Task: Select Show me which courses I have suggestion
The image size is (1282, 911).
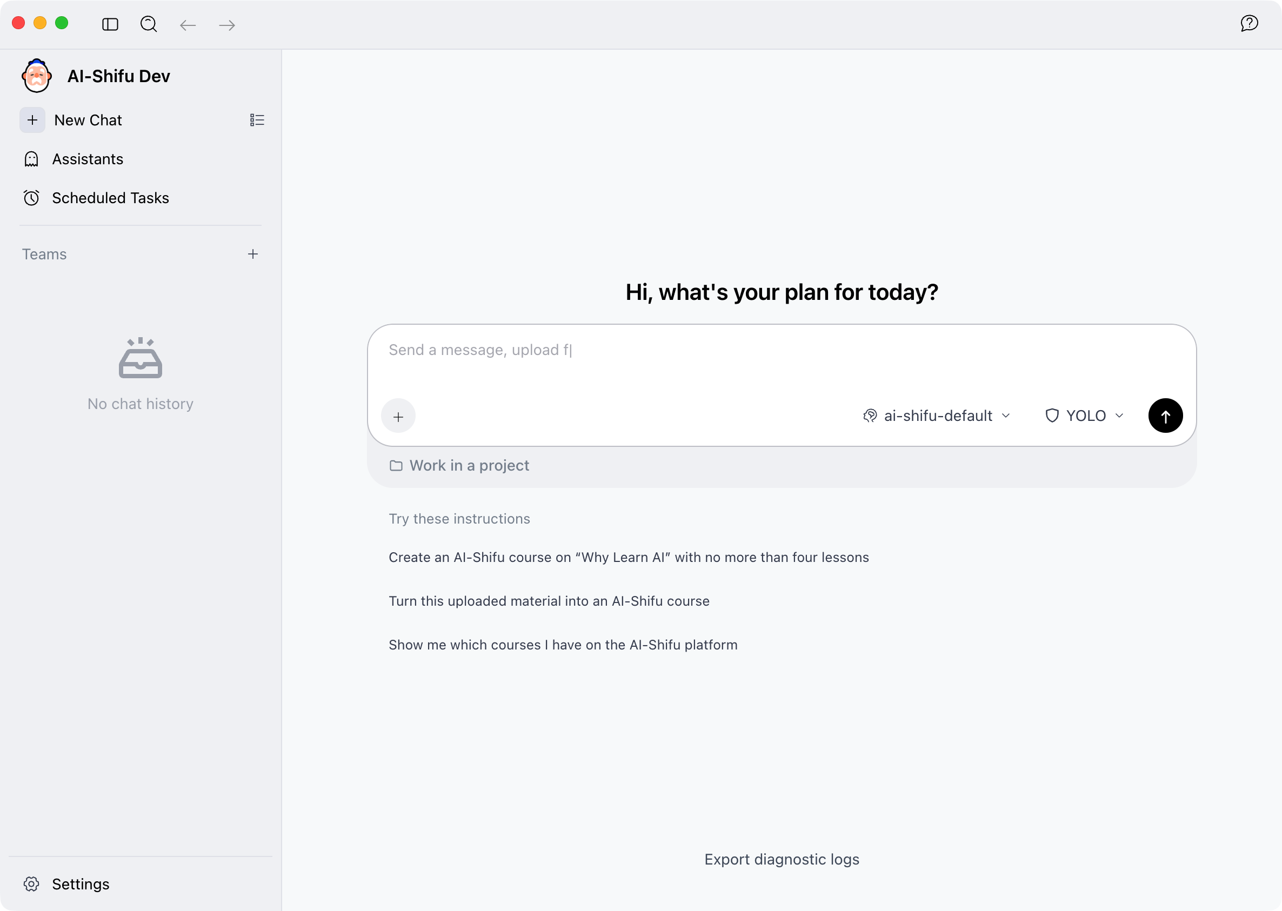Action: click(563, 645)
